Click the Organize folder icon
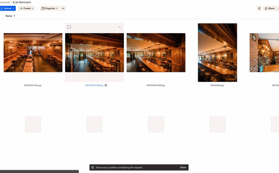This screenshot has width=279, height=173. click(x=43, y=8)
